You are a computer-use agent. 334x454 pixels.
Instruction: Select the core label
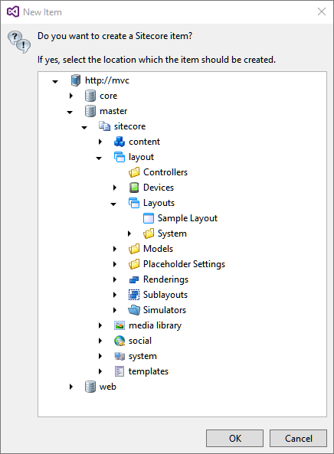108,96
